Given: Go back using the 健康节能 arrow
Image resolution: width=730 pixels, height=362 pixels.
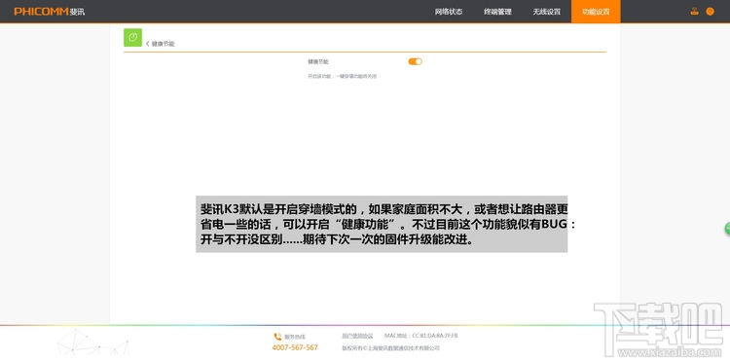Looking at the screenshot, I should [x=148, y=44].
